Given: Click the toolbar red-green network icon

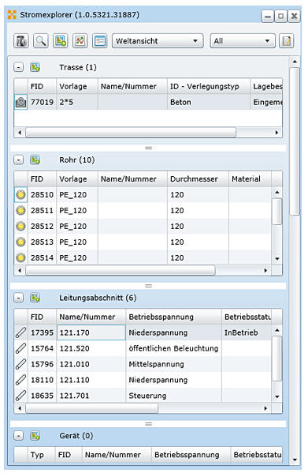Looking at the screenshot, I should [80, 41].
